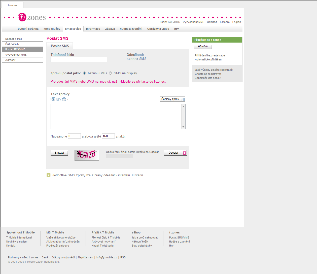The image size is (317, 274).
Task: Open the Moje služby tab
Action: pyautogui.click(x=52, y=29)
